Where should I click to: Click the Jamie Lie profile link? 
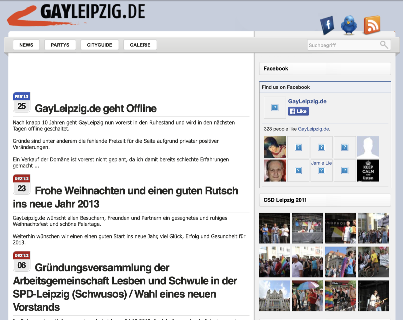coord(322,163)
